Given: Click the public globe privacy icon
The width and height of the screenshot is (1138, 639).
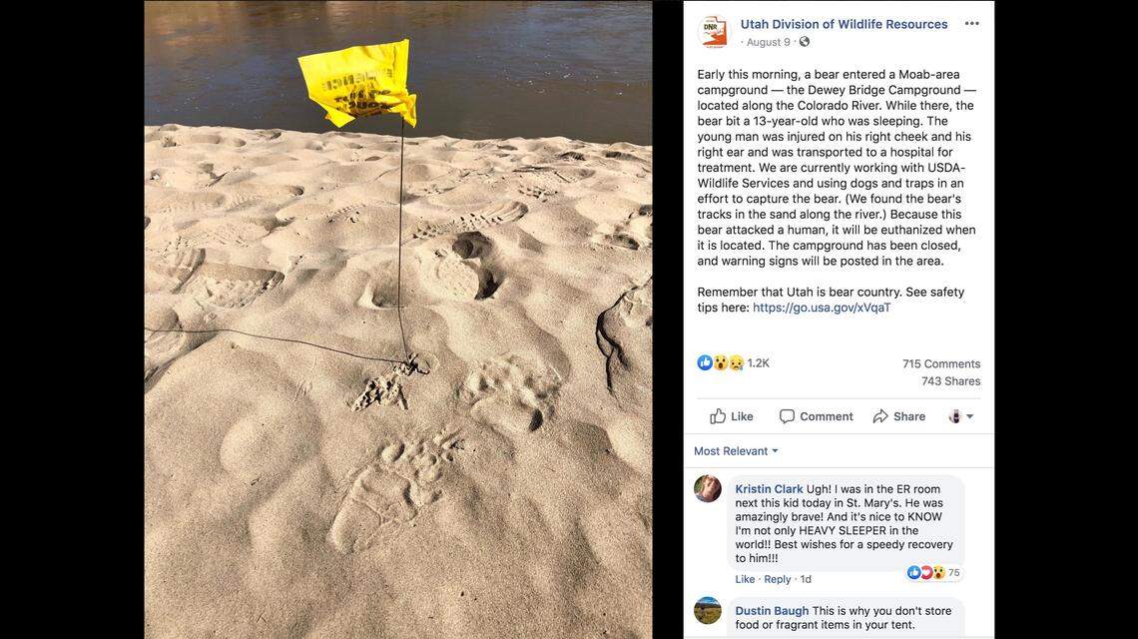Looking at the screenshot, I should pyautogui.click(x=805, y=42).
